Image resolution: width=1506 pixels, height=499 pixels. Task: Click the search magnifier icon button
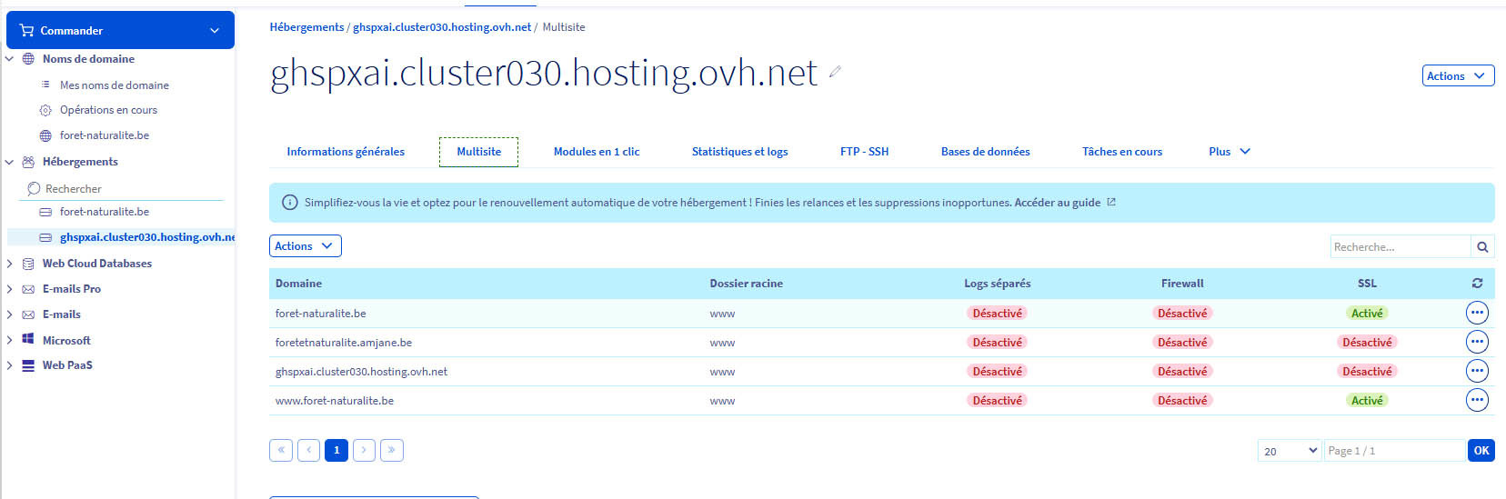click(1482, 247)
